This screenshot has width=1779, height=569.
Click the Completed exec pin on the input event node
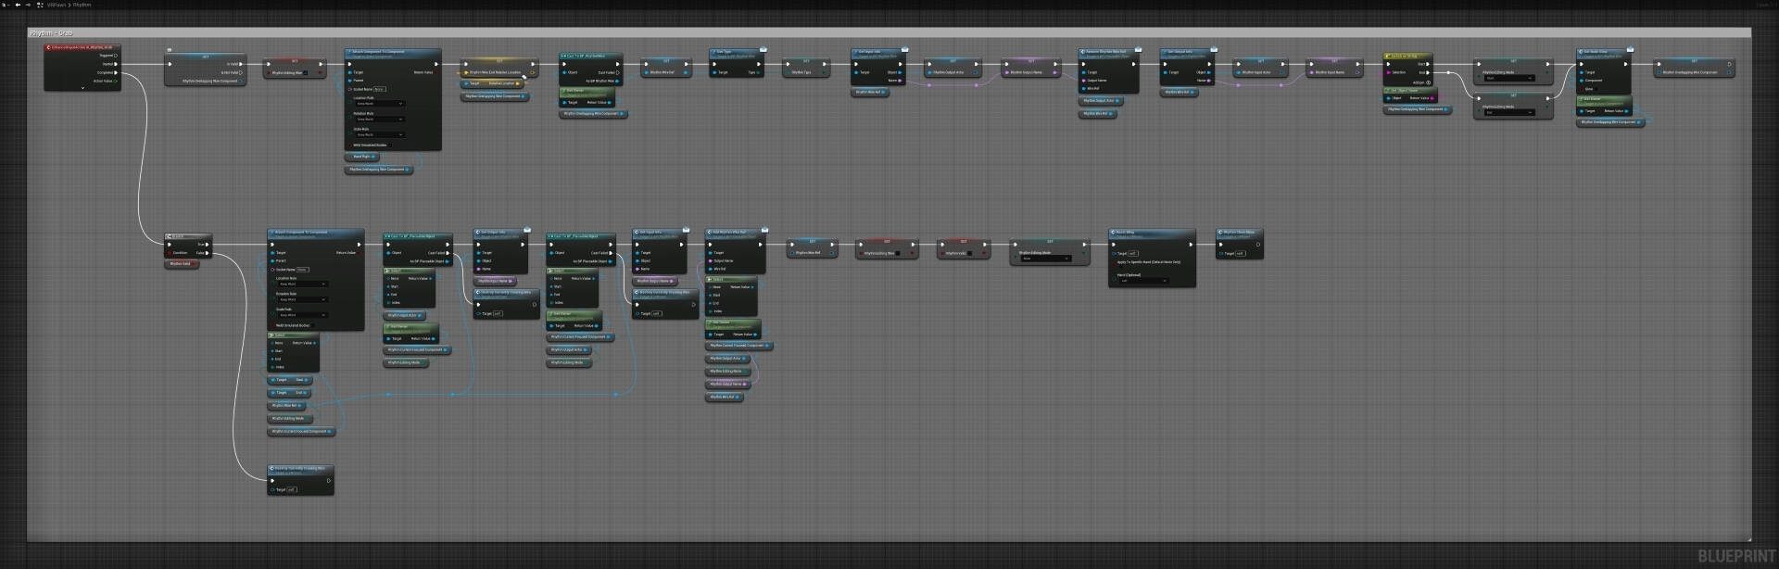pyautogui.click(x=116, y=72)
